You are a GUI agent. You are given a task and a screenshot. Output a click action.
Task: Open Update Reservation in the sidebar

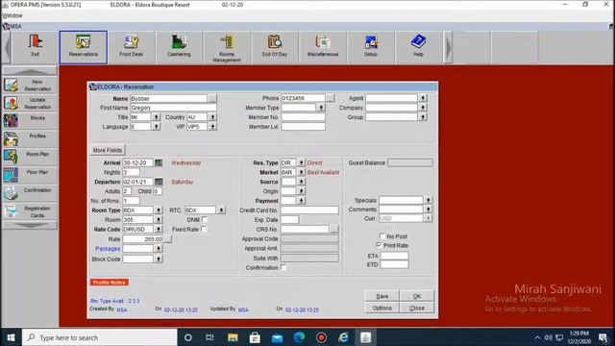(x=30, y=103)
